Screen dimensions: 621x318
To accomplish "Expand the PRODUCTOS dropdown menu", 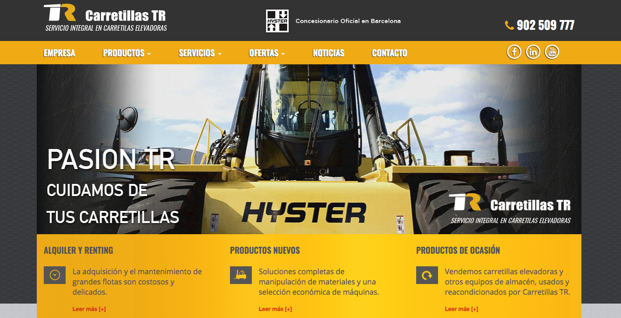I will [x=127, y=53].
